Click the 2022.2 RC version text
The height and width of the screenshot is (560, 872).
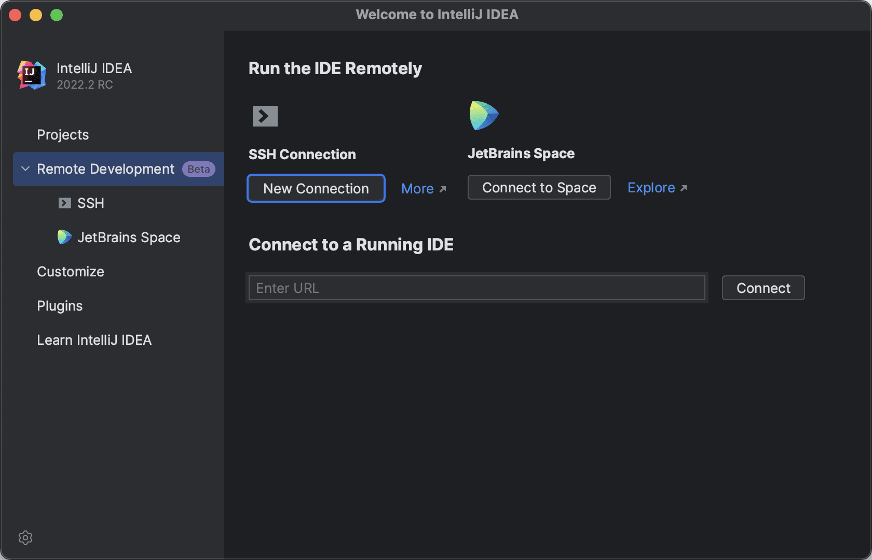[85, 85]
